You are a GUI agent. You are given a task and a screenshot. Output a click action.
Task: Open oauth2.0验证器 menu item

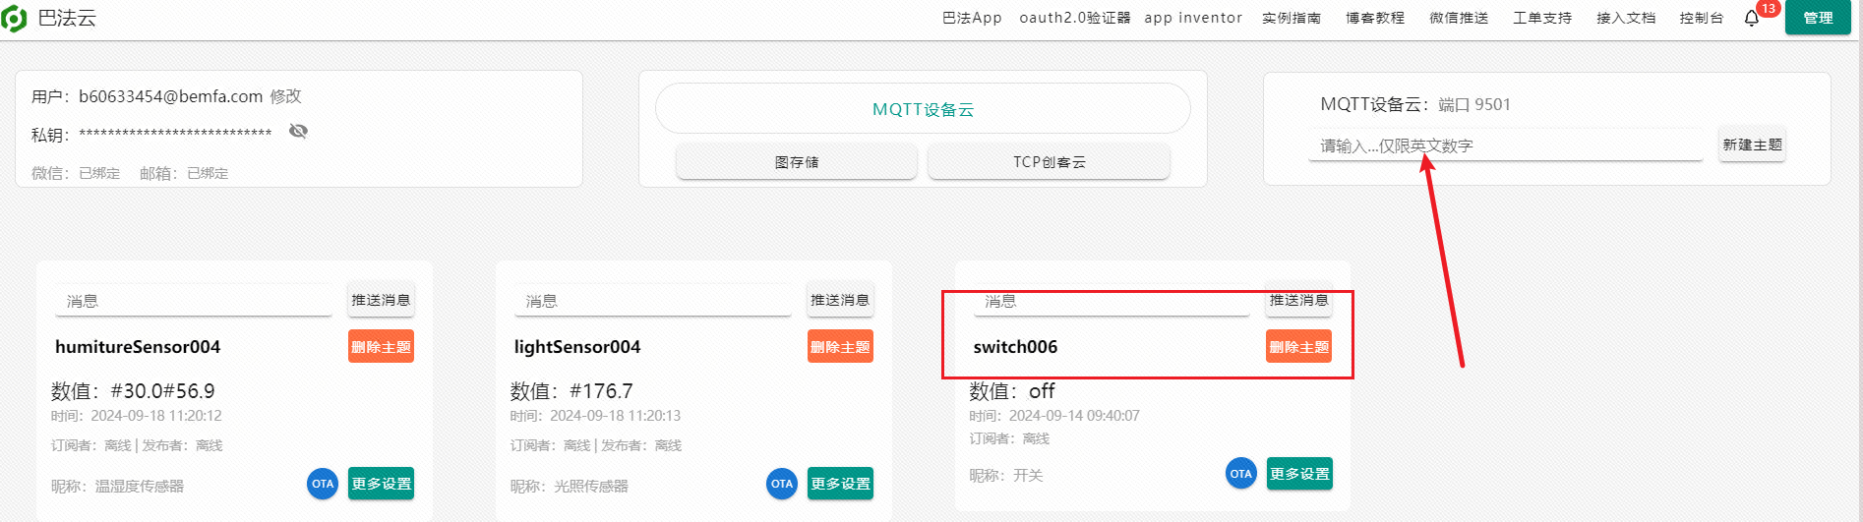[1075, 18]
